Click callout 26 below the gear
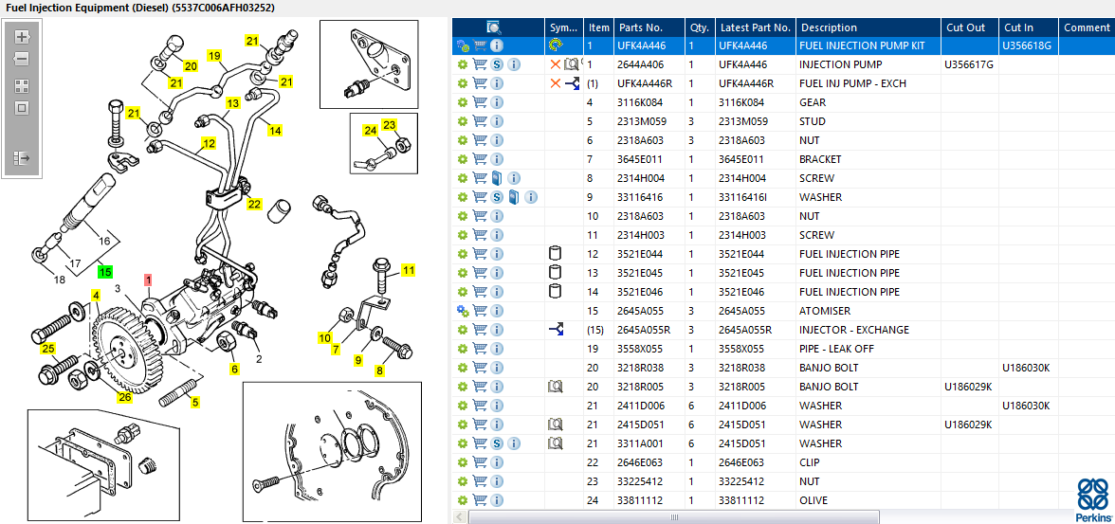This screenshot has height=524, width=1115. pos(124,397)
